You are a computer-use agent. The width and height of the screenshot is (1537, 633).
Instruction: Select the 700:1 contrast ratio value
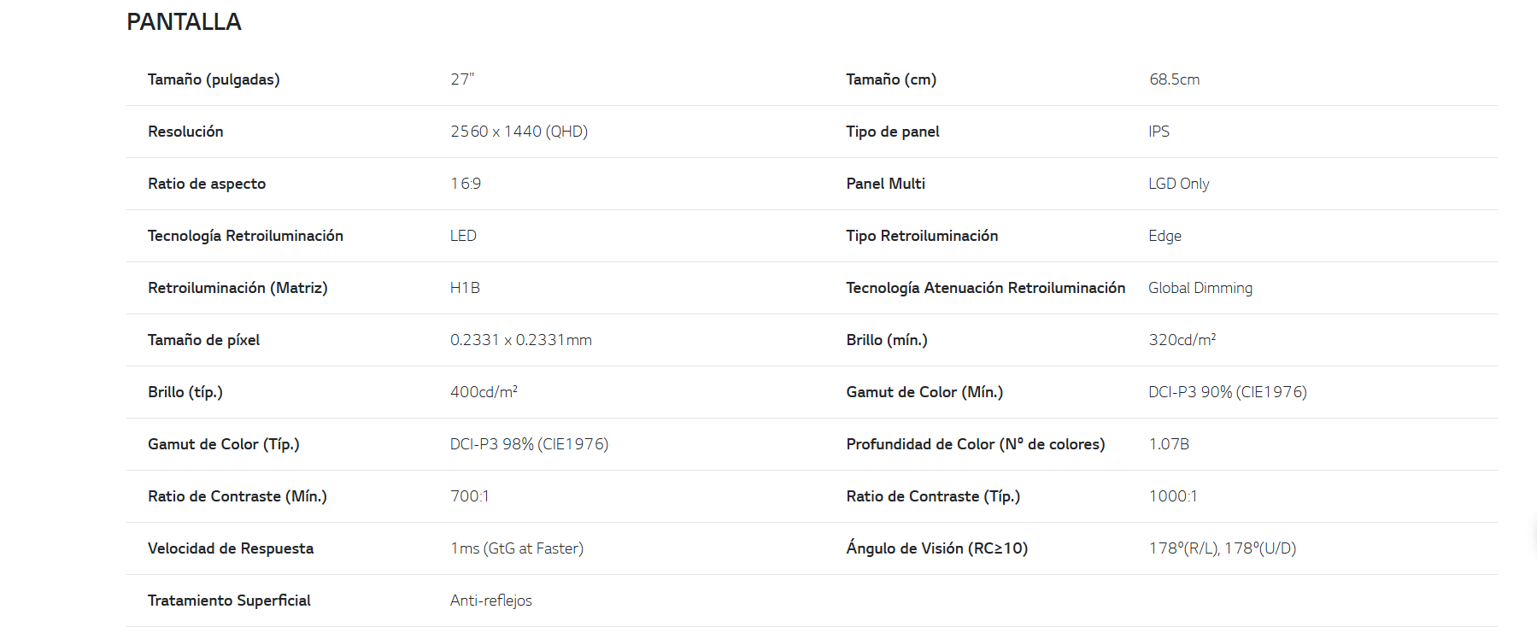pyautogui.click(x=470, y=496)
